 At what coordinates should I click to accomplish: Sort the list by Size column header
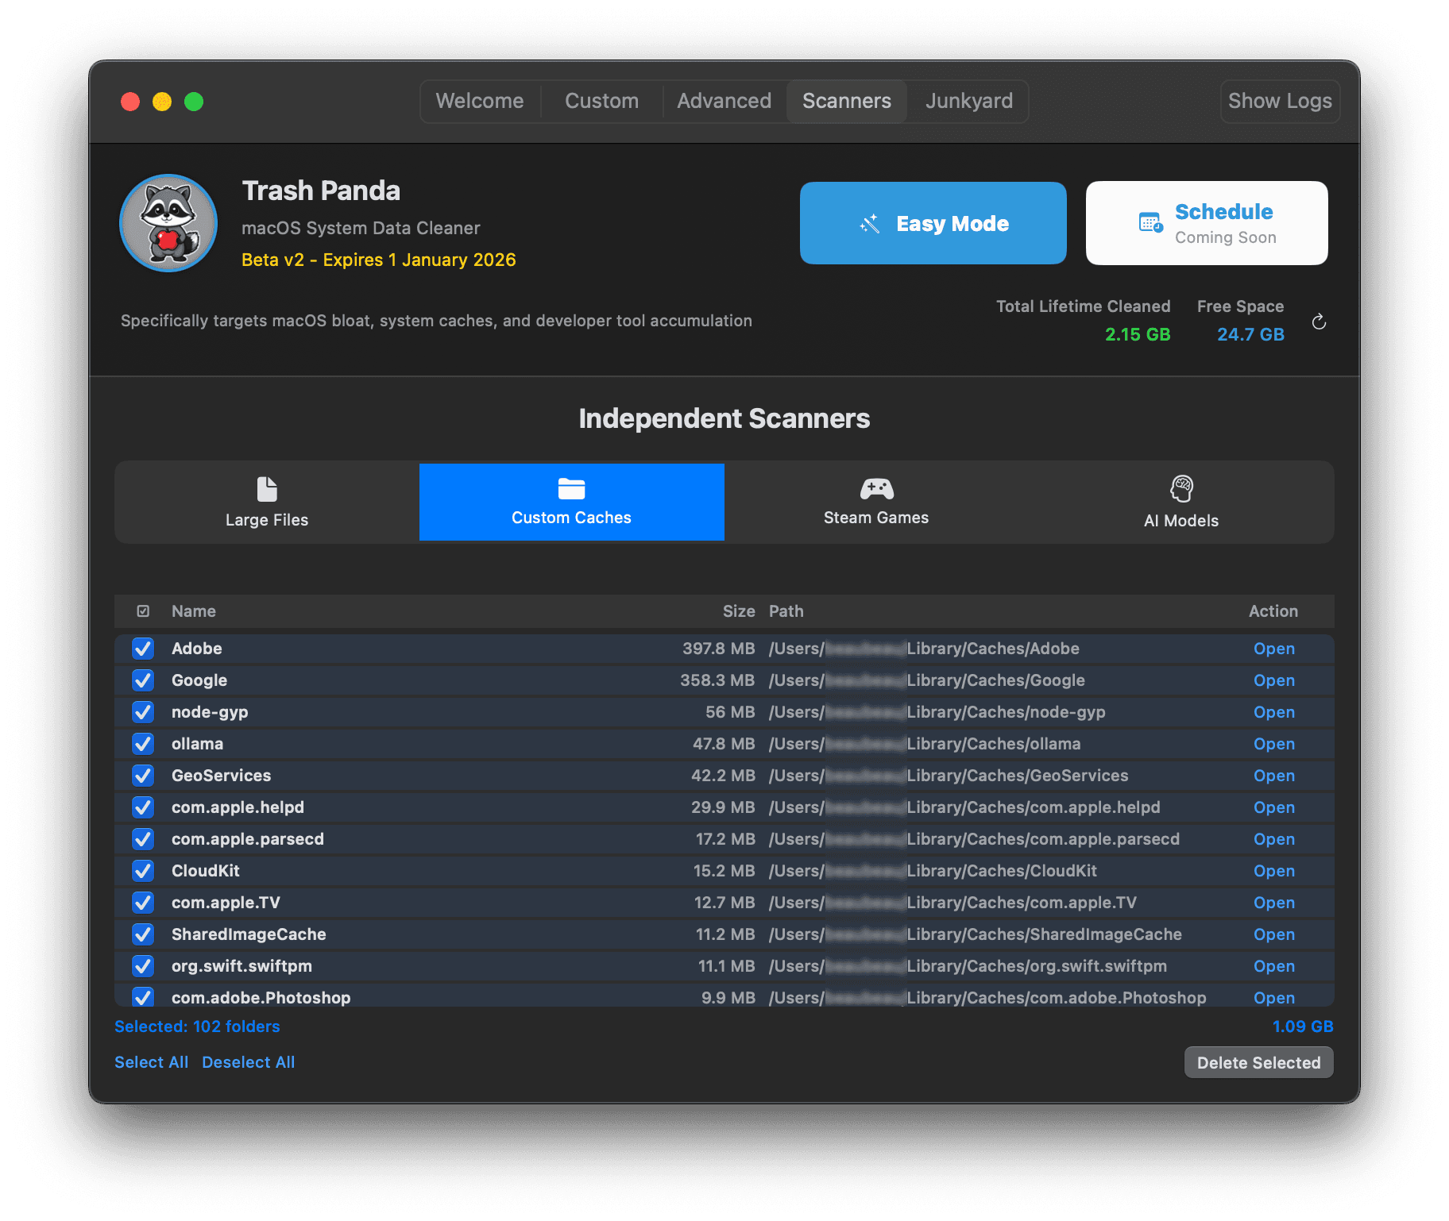tap(738, 611)
